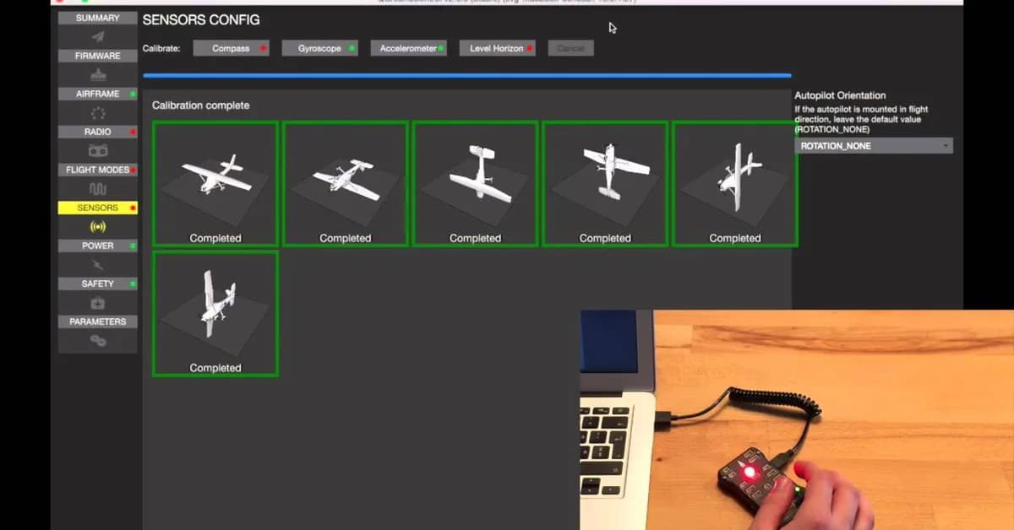Open Firmware settings via the chip icon
The width and height of the screenshot is (1014, 530).
pos(97,74)
